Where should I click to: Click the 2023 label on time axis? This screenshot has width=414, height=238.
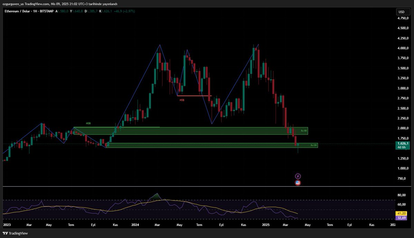[x=7, y=225]
